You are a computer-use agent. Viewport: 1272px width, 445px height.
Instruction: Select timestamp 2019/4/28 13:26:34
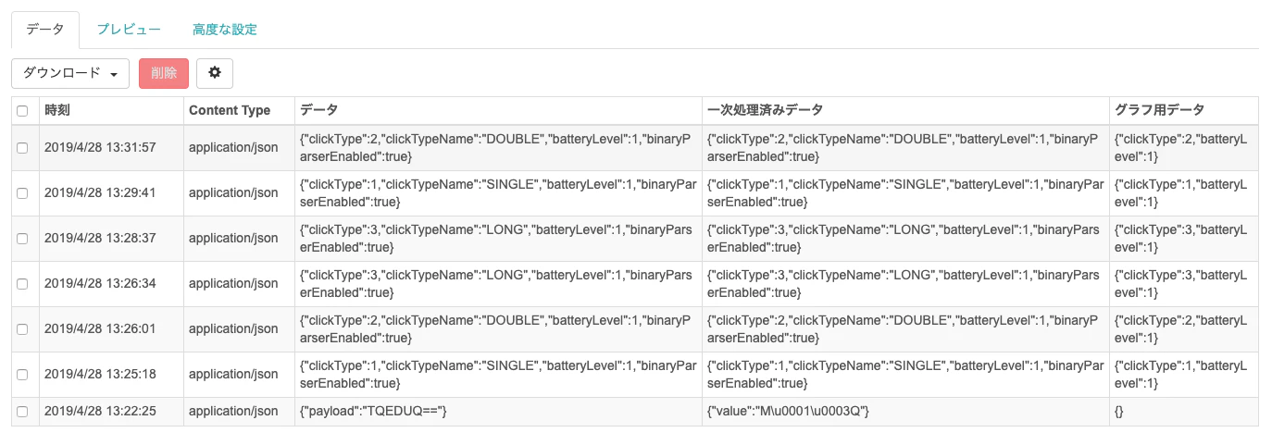pyautogui.click(x=100, y=283)
